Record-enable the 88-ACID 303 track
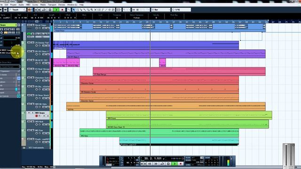This screenshot has height=169, width=301. (x=37, y=63)
